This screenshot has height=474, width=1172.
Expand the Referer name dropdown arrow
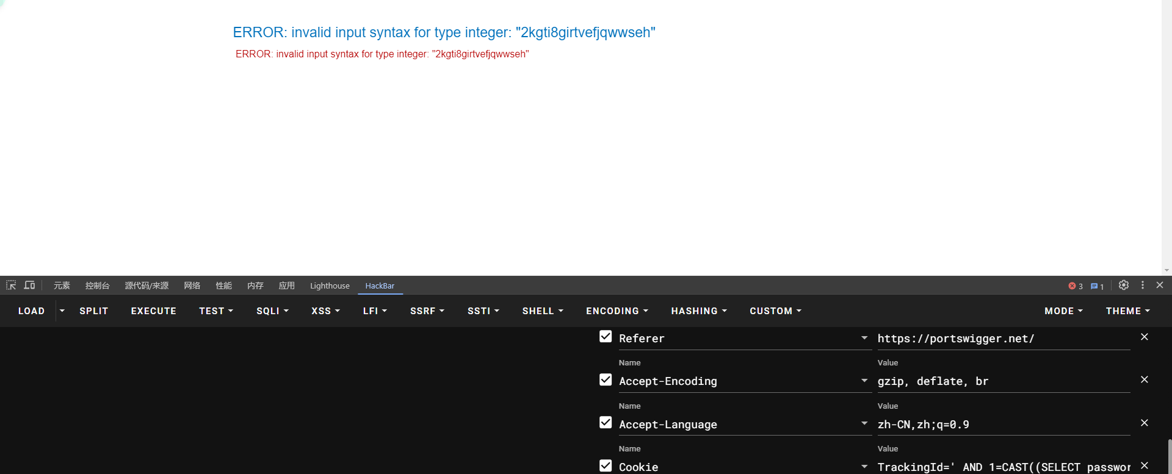pos(864,338)
